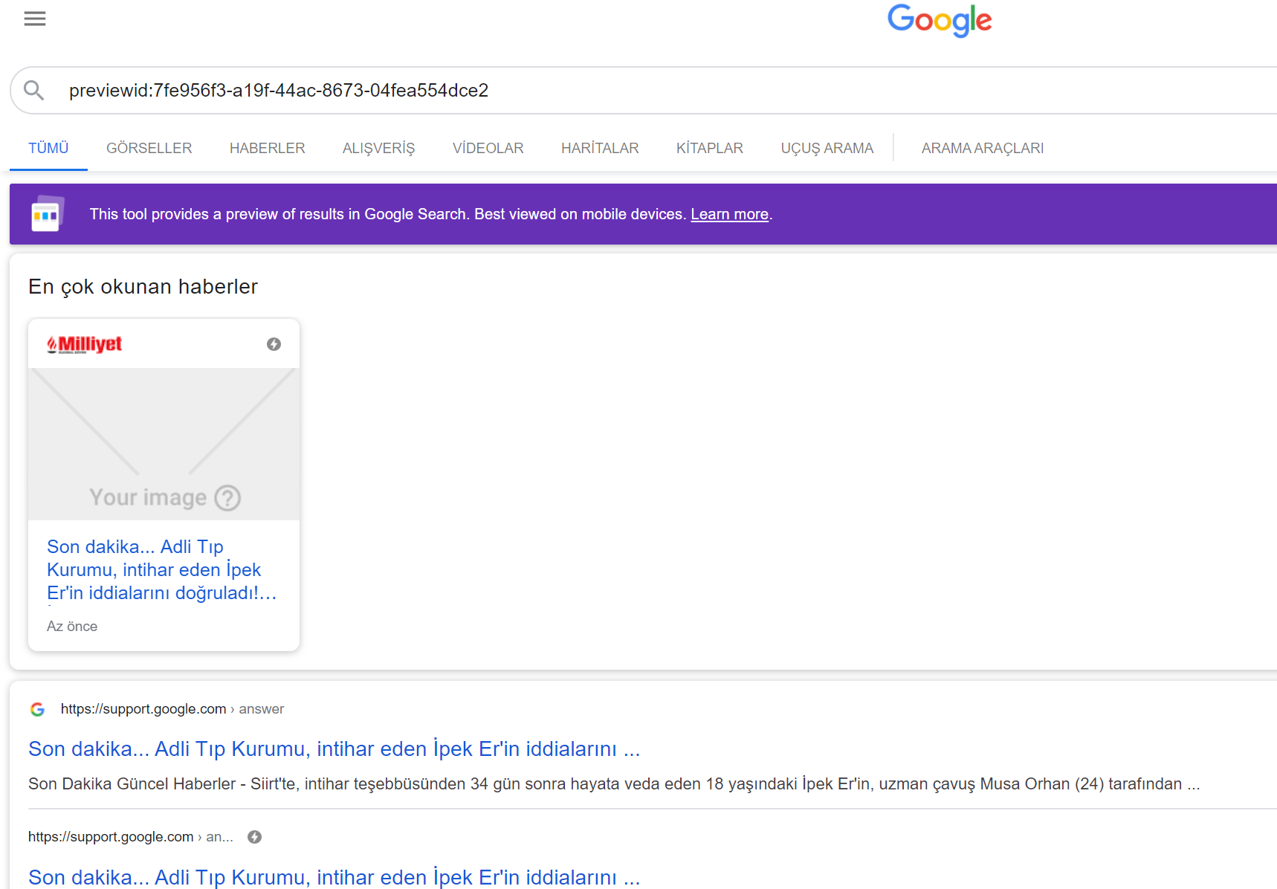Switch to the HABERLER tab
Image resolution: width=1277 pixels, height=889 pixels.
[267, 148]
